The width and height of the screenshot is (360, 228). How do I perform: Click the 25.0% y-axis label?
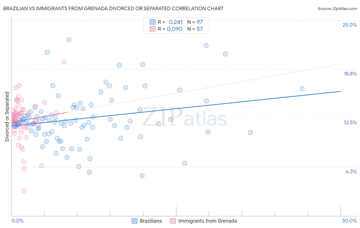350,25
